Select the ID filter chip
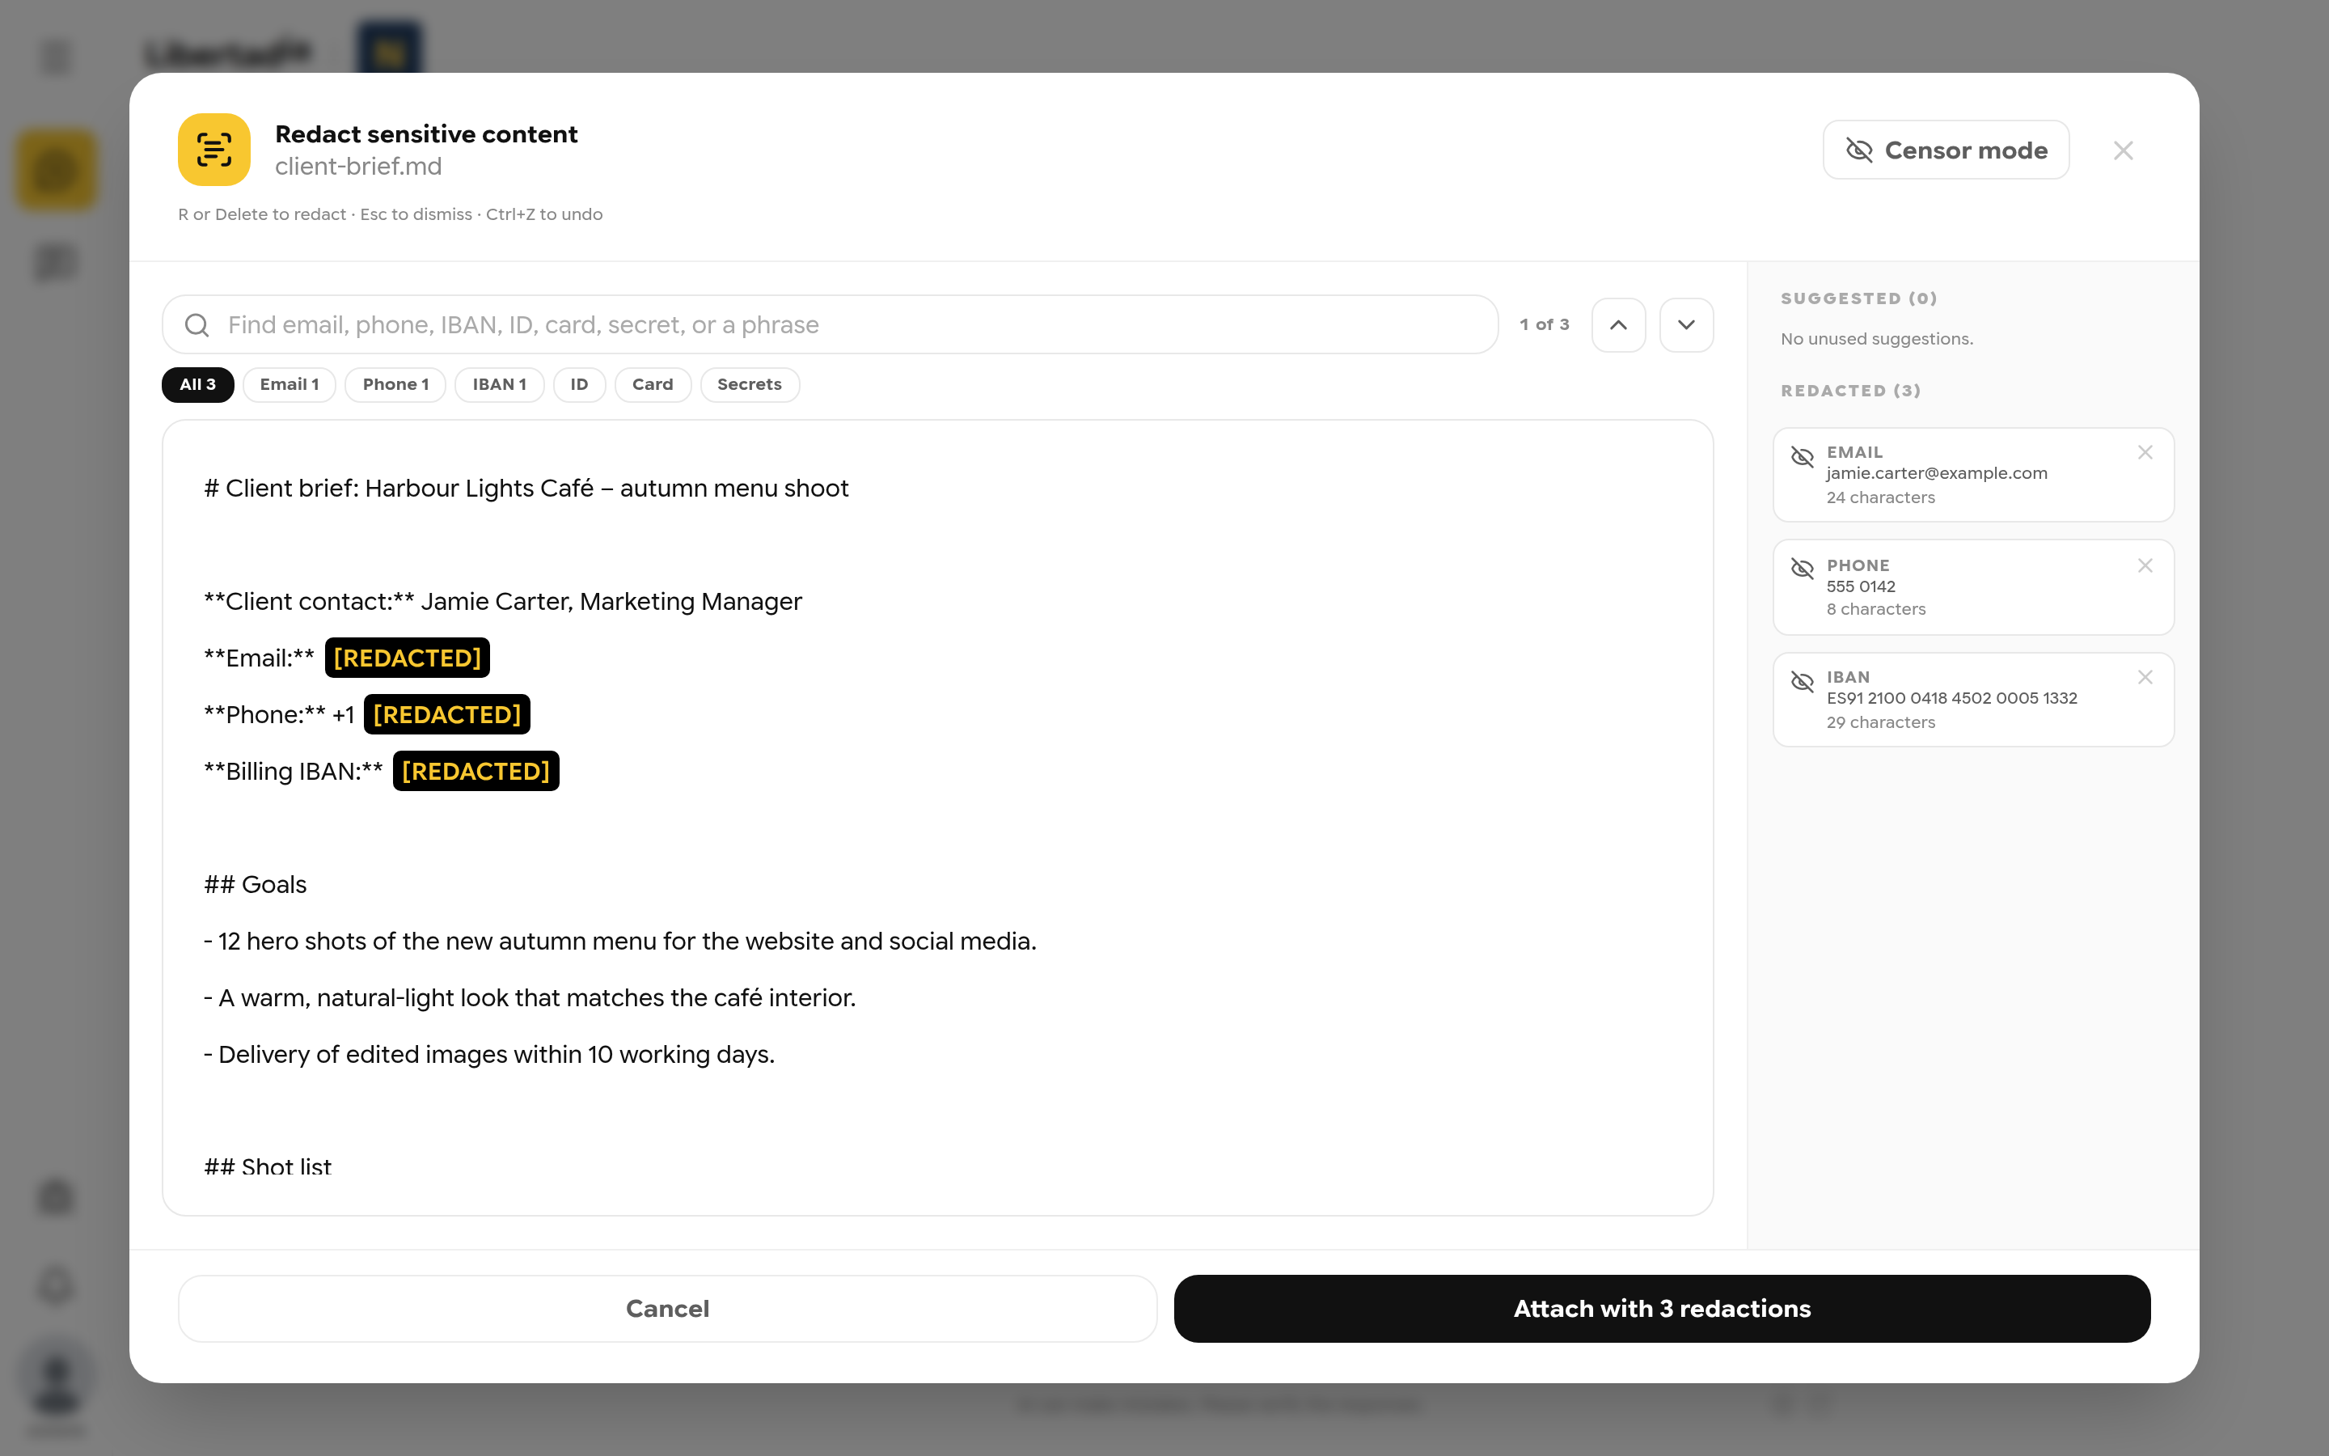This screenshot has width=2329, height=1456. coord(578,384)
